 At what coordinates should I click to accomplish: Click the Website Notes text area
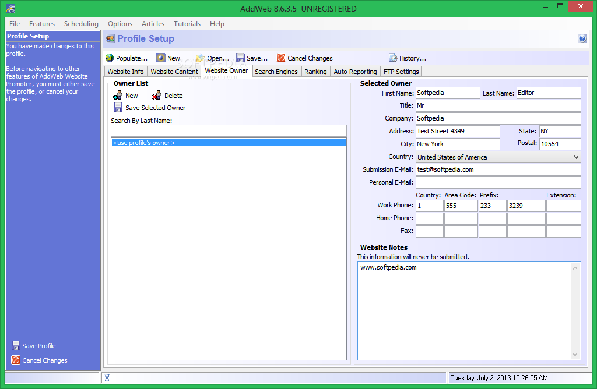click(x=463, y=310)
